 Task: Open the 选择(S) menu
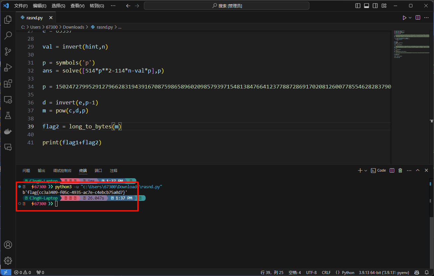pos(58,6)
